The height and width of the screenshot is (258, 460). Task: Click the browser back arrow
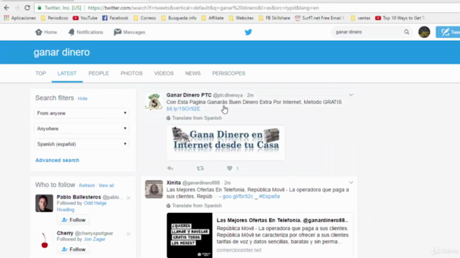(x=6, y=8)
